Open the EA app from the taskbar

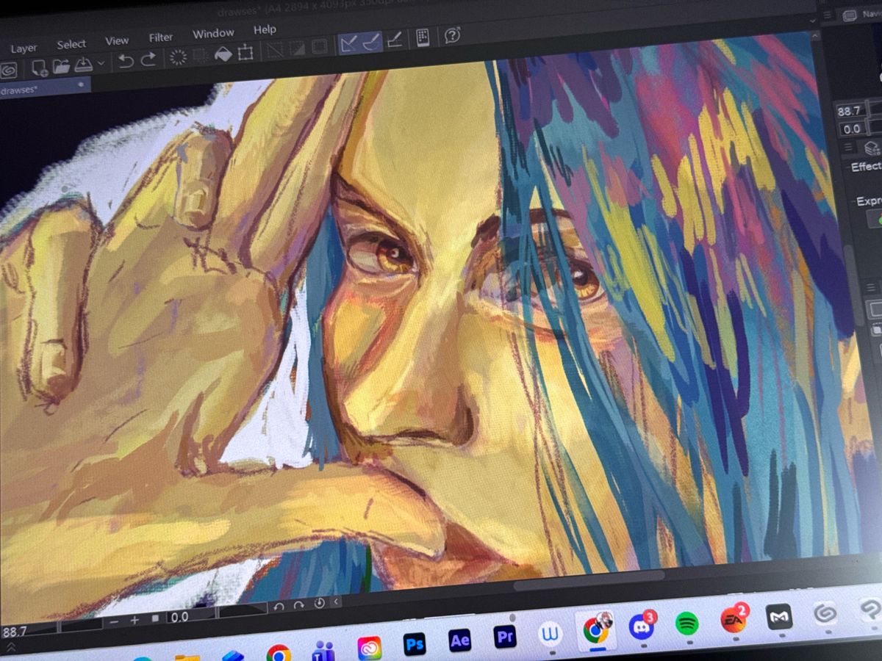733,619
